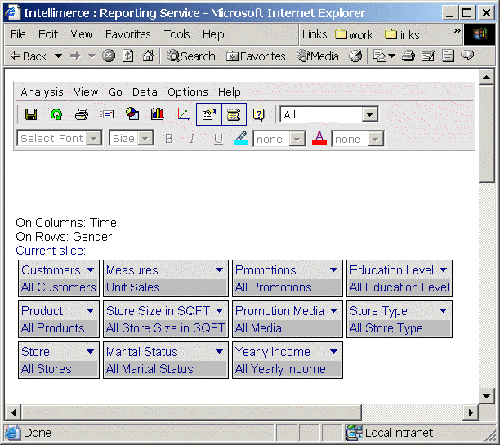500x445 pixels.
Task: Open the font color none dropdown
Action: pos(375,139)
